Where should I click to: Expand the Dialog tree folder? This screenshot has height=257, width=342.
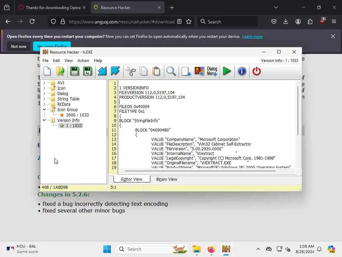[x=44, y=94]
